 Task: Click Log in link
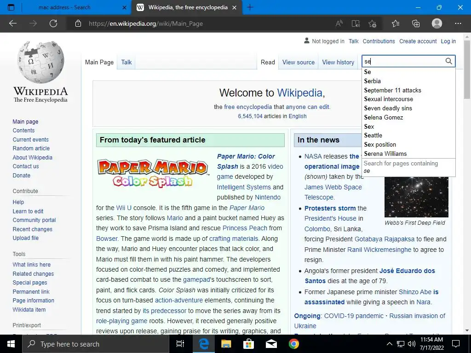(448, 41)
